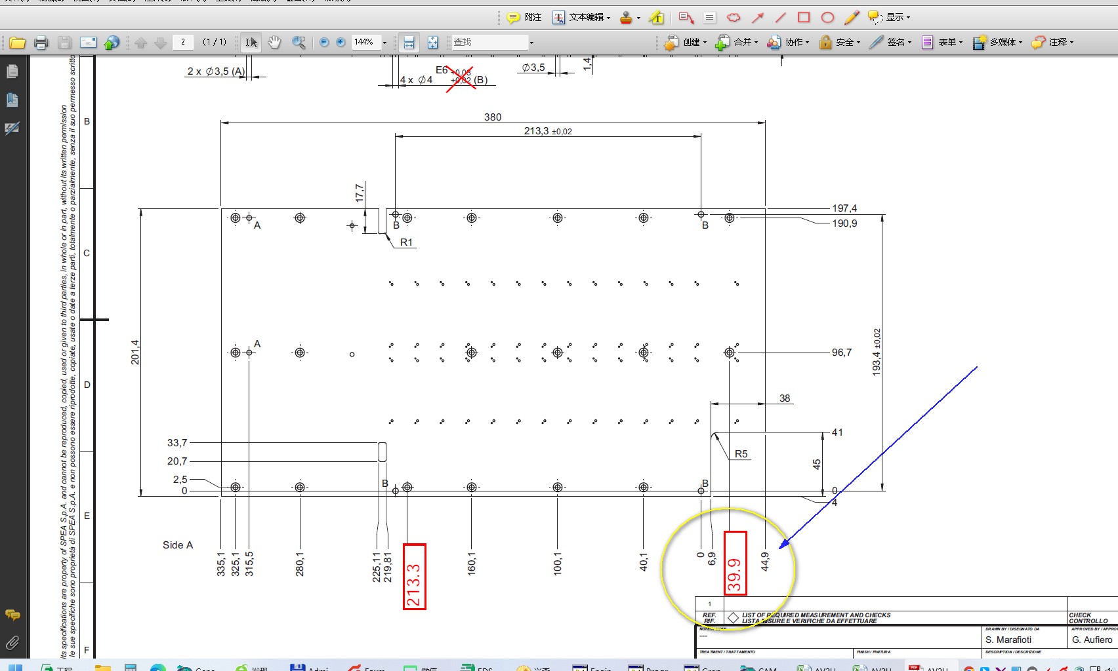
Task: Click the 96,7 dimension value
Action: [842, 353]
